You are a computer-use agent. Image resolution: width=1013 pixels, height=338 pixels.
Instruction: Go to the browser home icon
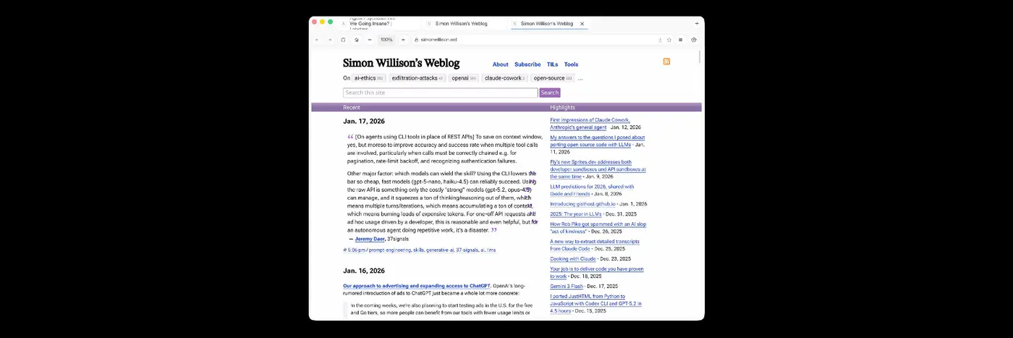click(356, 40)
